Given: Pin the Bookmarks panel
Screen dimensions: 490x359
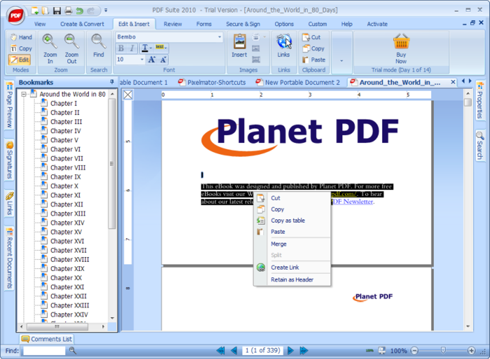Looking at the screenshot, I should click(x=112, y=82).
